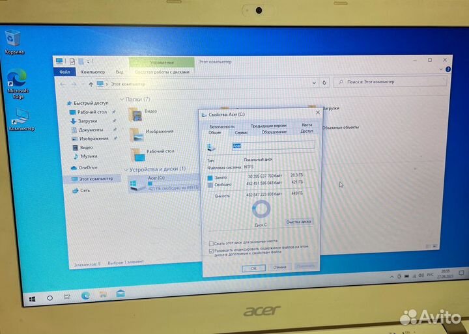The height and width of the screenshot is (334, 469).
Task: Open Cortana search circle on taskbar
Action: pos(50,298)
